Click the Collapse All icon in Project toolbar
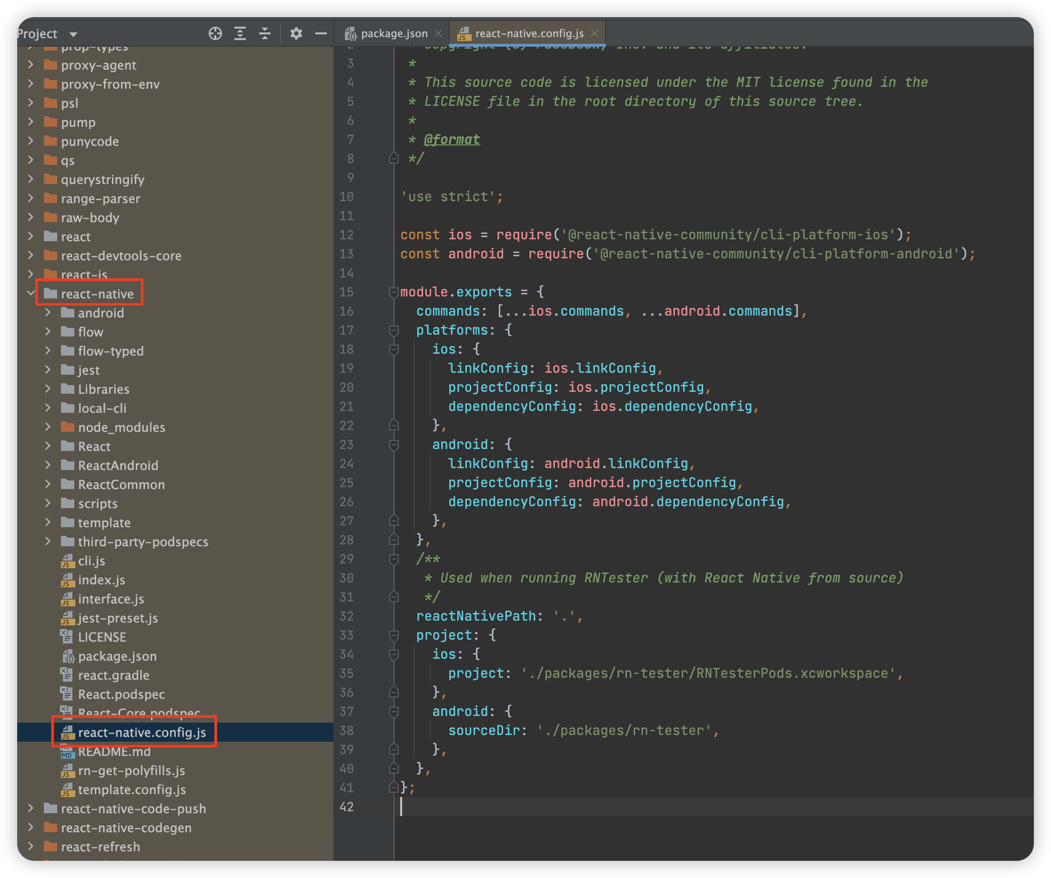This screenshot has height=878, width=1051. pos(265,33)
